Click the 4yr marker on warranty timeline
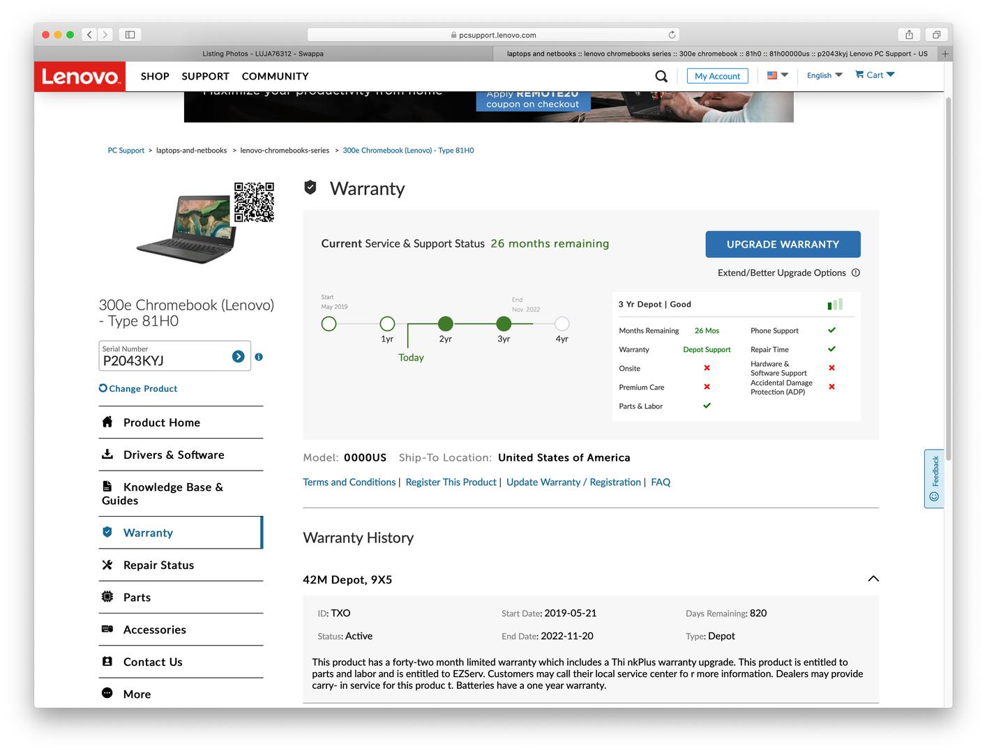Viewport: 987px width, 753px height. click(x=562, y=324)
